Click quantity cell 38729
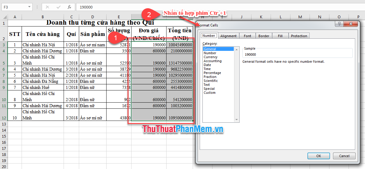The image size is (365, 169). [119, 69]
